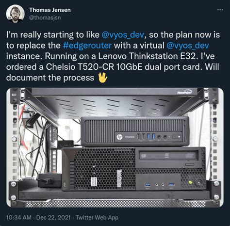Click the second @vyos_dev mention before 'instance'
The width and height of the screenshot is (230, 226).
pos(188,46)
